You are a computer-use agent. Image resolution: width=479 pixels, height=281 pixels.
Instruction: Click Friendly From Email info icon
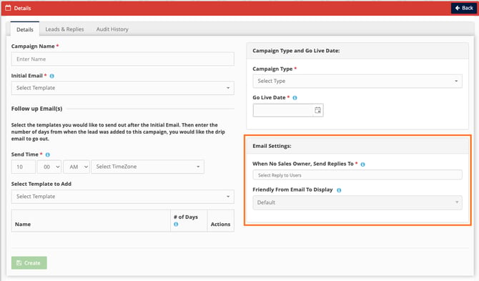click(339, 190)
